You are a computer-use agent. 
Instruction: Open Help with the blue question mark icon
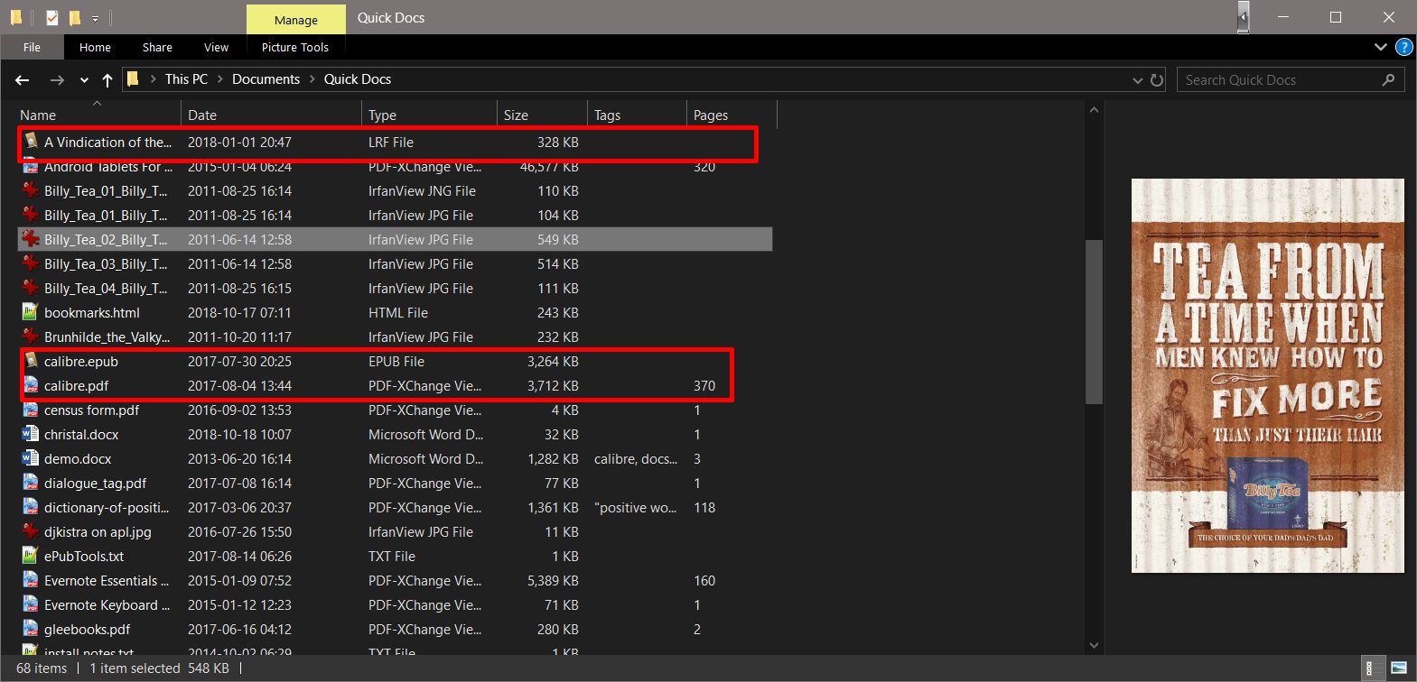[1404, 47]
